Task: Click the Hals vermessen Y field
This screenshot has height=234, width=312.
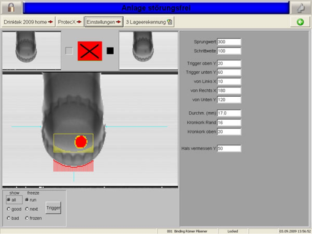Action: pyautogui.click(x=229, y=149)
